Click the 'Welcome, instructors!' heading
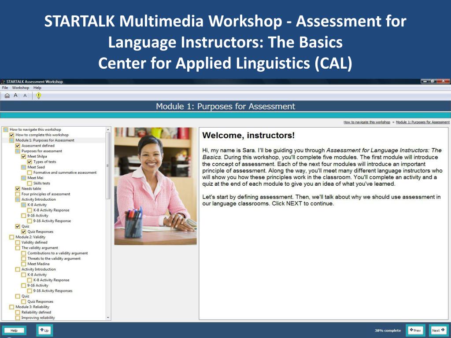451x338 pixels. (248, 136)
